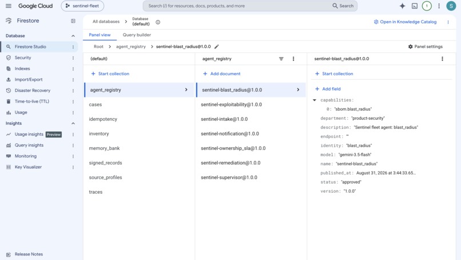Viewport: 461px width, 260px height.
Task: Expand sentinel-blast_radius@1.0.0 document chevron
Action: click(x=298, y=90)
